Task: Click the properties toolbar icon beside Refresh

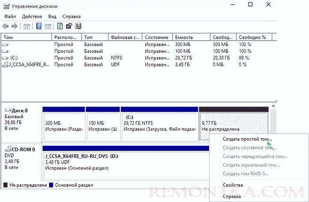Action: click(x=69, y=26)
